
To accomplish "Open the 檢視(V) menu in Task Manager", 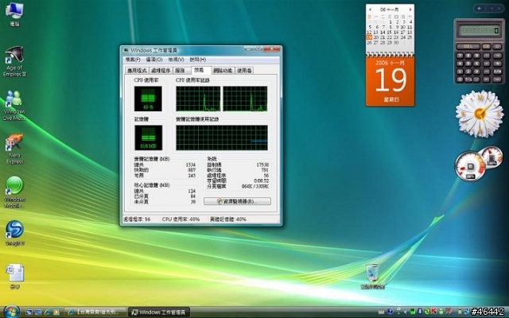I will click(176, 60).
